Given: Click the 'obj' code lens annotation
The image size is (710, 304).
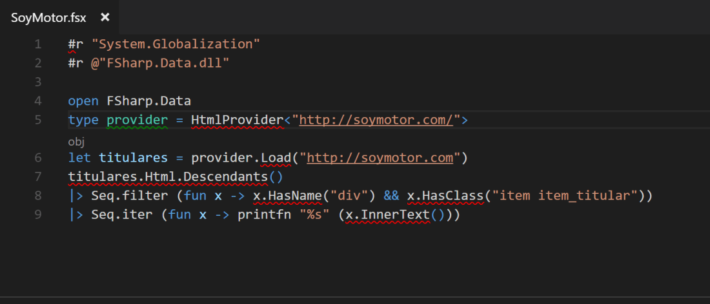Looking at the screenshot, I should [76, 140].
